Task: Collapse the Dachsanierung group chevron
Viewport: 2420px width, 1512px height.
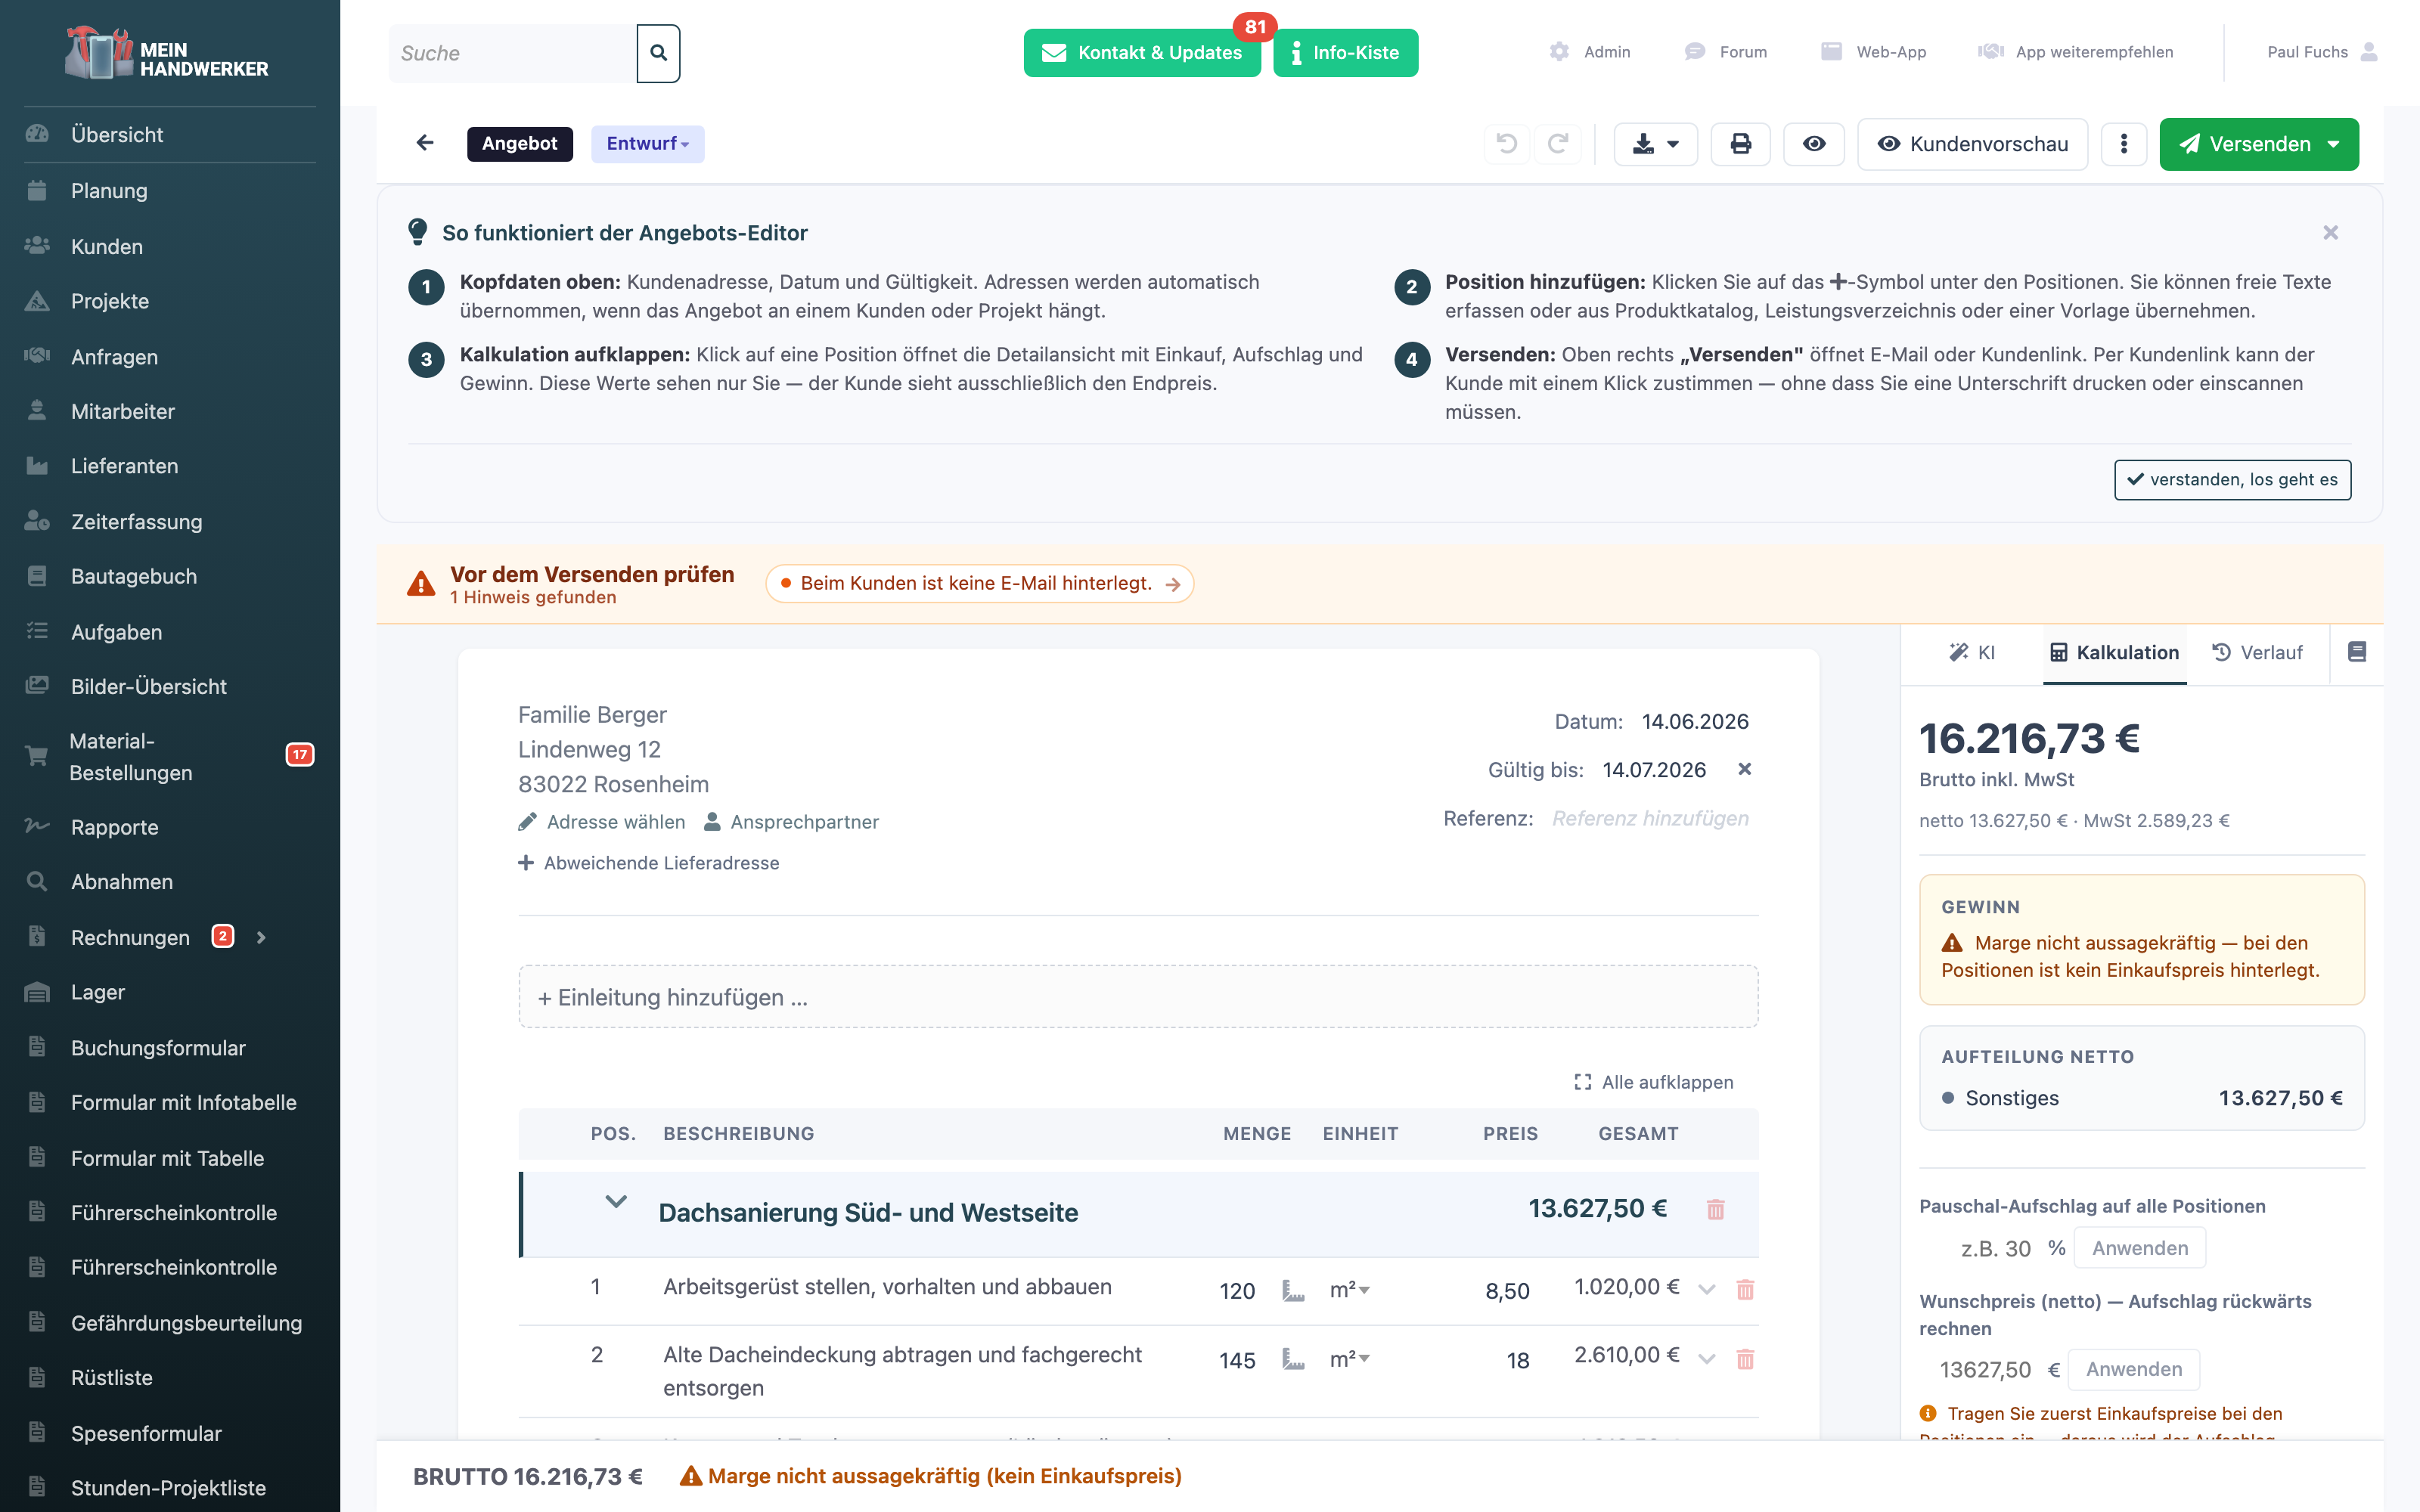Action: click(616, 1202)
